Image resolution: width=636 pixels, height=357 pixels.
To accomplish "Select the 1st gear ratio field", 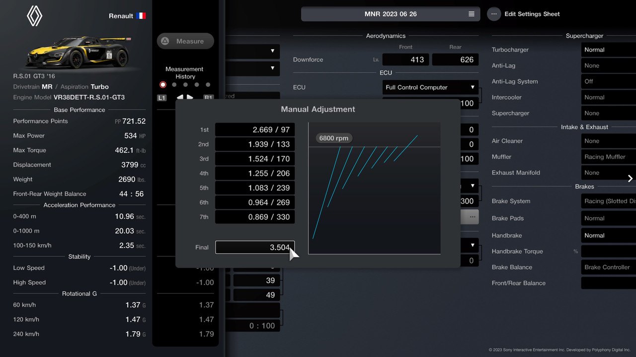I will point(255,130).
